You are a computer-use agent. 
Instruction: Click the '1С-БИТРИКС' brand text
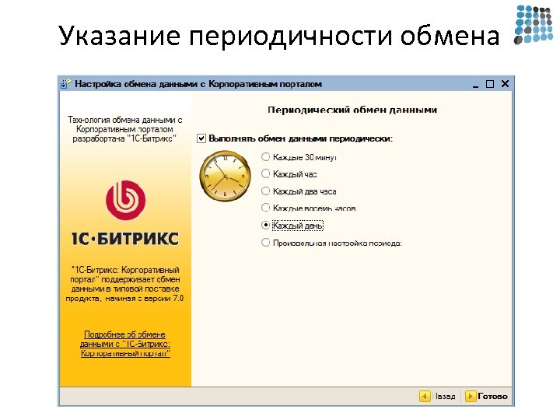125,239
